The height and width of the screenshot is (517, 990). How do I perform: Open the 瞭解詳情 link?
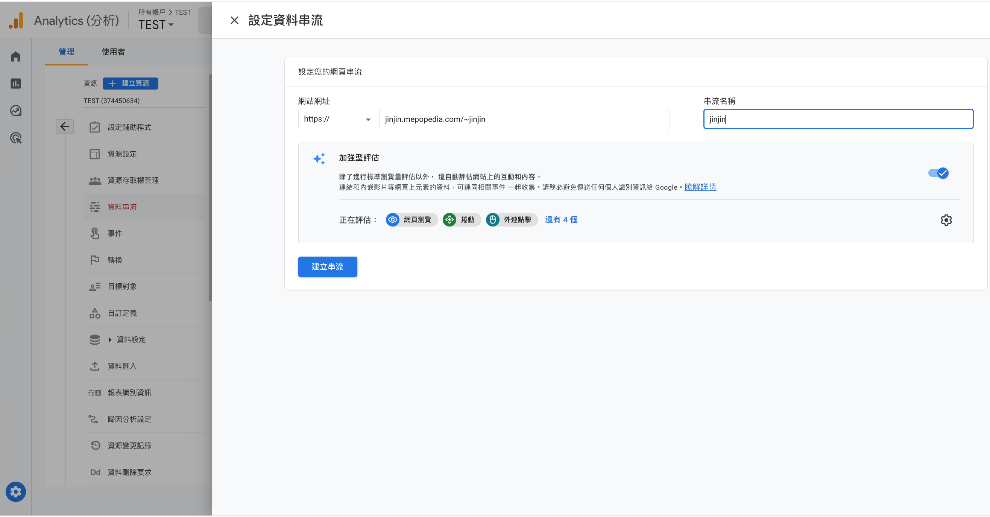(700, 187)
